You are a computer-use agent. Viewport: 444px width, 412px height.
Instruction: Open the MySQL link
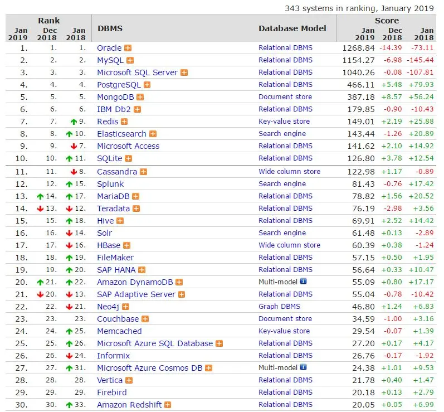pyautogui.click(x=110, y=60)
